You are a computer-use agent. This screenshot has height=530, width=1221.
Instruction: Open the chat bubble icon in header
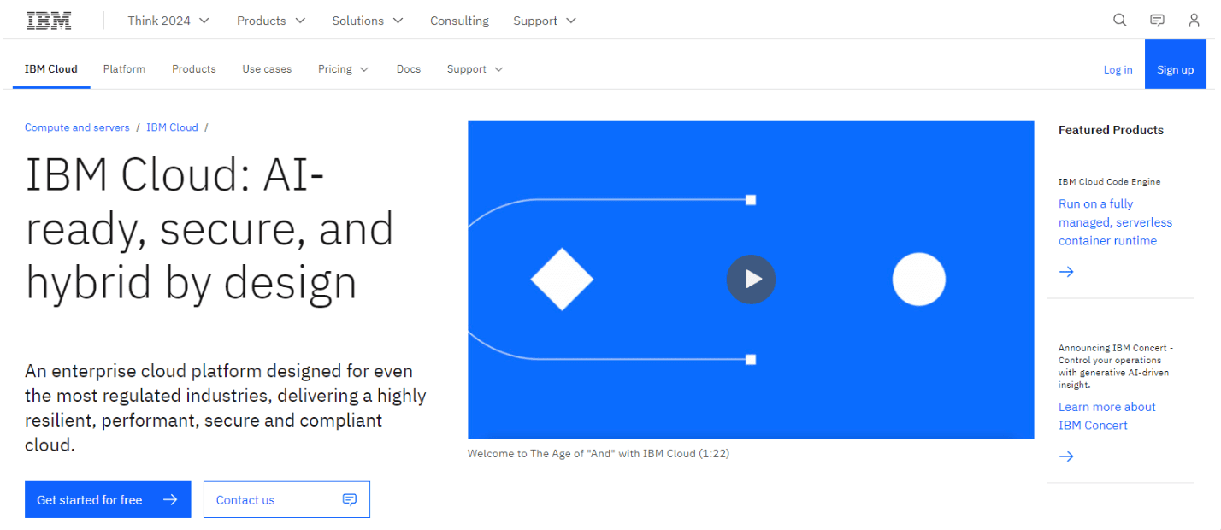[1157, 21]
